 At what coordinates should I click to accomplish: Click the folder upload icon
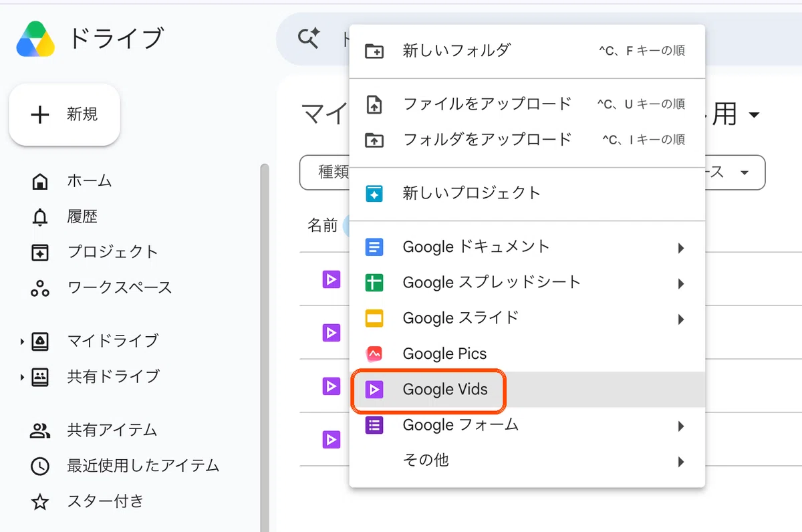(x=374, y=140)
